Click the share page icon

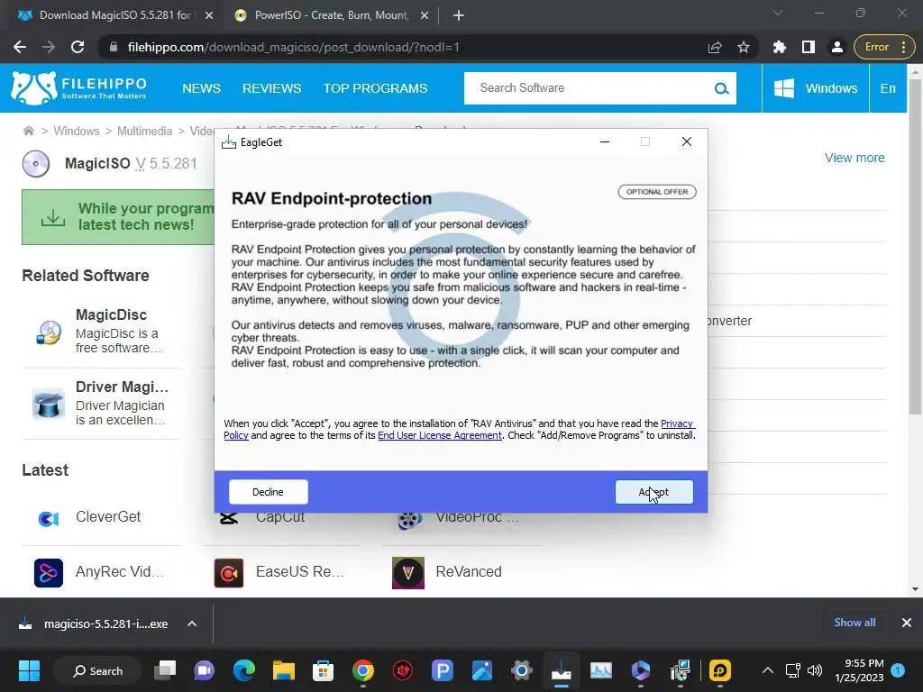715,47
